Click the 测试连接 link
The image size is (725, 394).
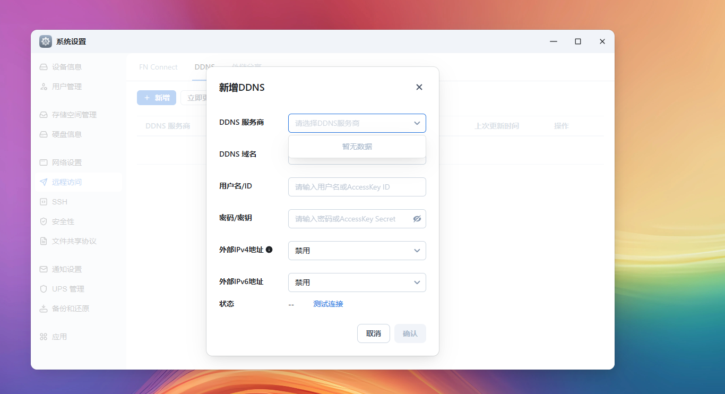click(328, 304)
